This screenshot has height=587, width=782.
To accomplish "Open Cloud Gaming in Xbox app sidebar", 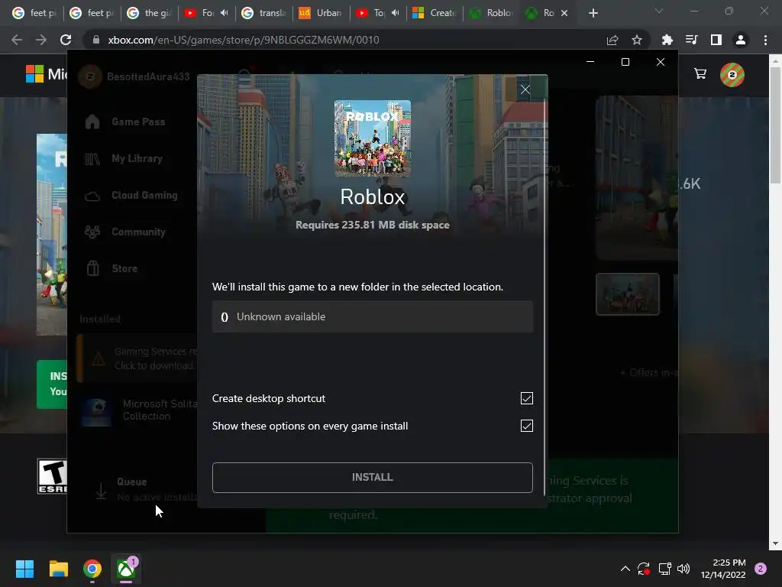I will (x=144, y=195).
